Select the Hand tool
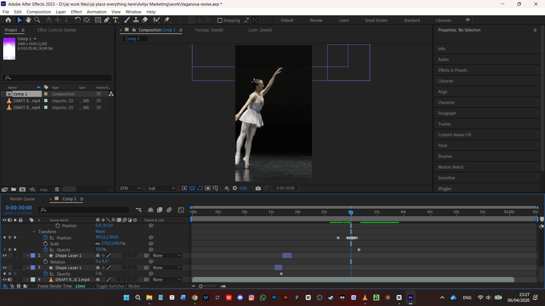The image size is (545, 306). [28, 20]
